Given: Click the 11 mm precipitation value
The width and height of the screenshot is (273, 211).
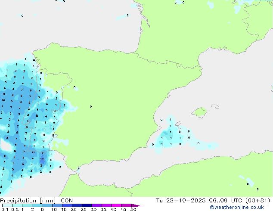Looking at the screenshot, I should pyautogui.click(x=33, y=152).
